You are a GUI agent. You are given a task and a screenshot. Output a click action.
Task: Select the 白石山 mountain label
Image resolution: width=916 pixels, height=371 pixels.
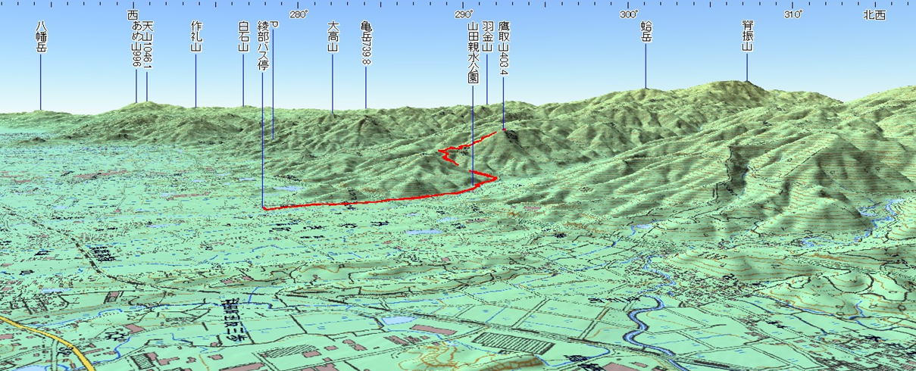243,36
